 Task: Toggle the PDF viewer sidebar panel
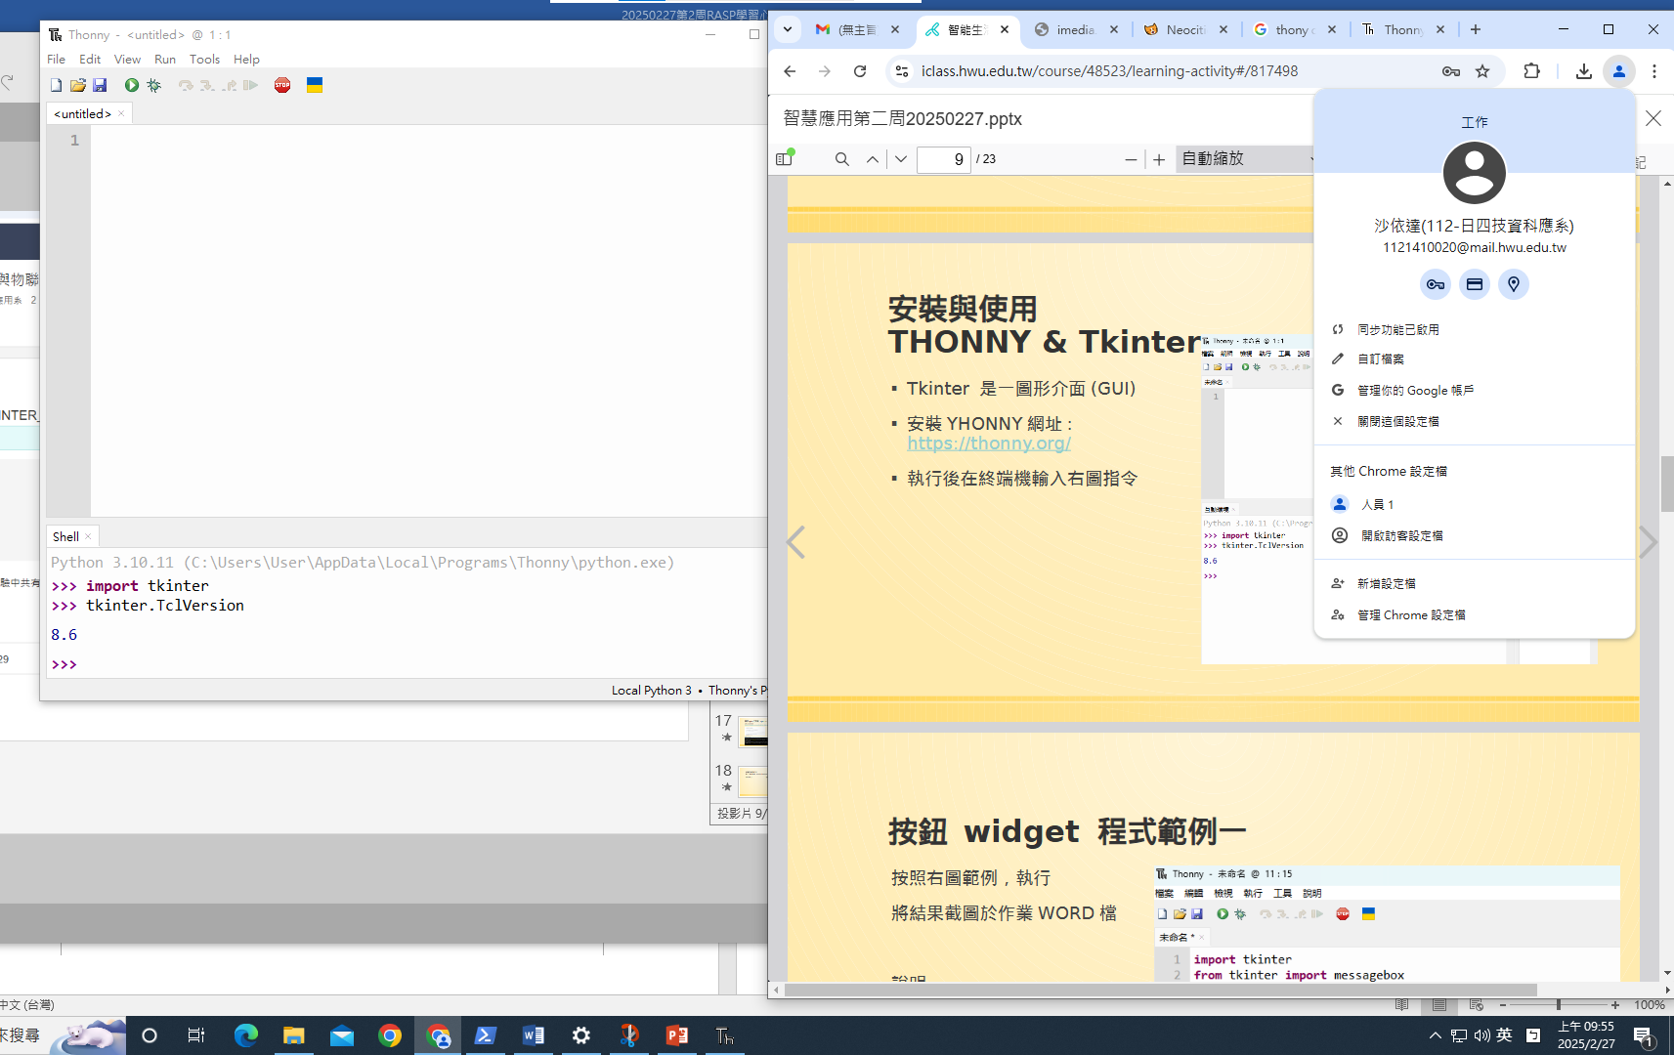click(x=784, y=159)
